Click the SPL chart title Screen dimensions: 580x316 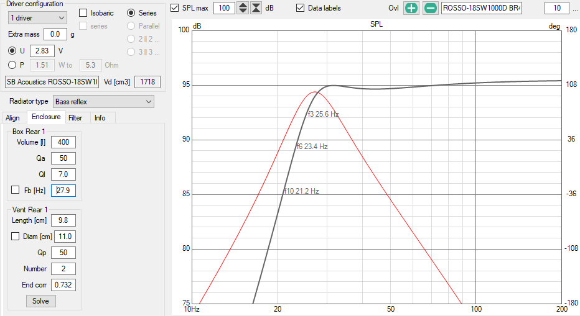377,24
